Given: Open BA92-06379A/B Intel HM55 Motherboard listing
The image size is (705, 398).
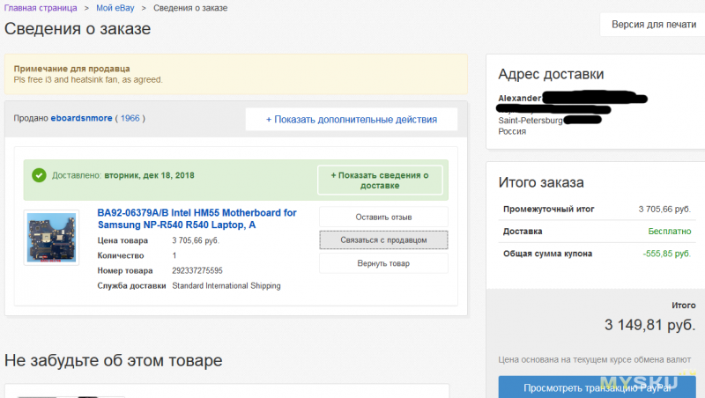Looking at the screenshot, I should coord(197,218).
